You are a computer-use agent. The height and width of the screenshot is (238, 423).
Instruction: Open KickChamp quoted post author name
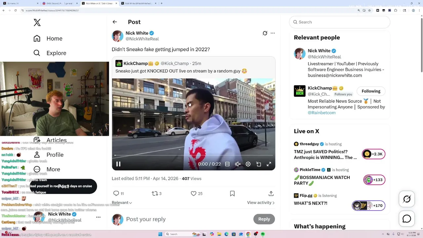click(135, 63)
